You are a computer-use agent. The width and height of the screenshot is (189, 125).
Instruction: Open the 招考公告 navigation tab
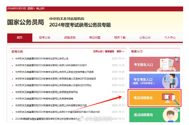(45, 38)
